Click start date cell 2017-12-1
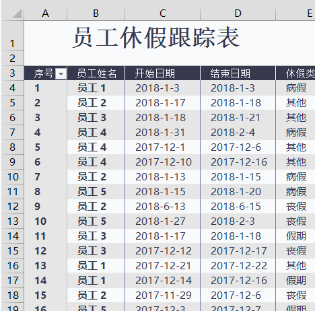Image resolution: width=315 pixels, height=311 pixels. [163, 147]
